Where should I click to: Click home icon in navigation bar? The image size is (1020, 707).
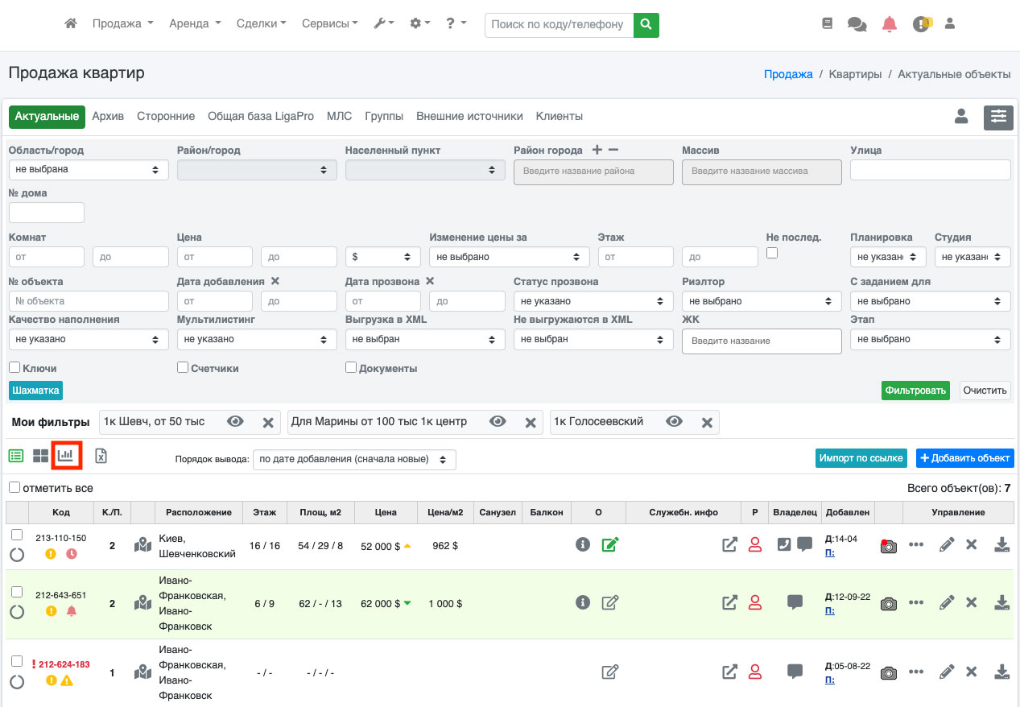click(x=71, y=24)
